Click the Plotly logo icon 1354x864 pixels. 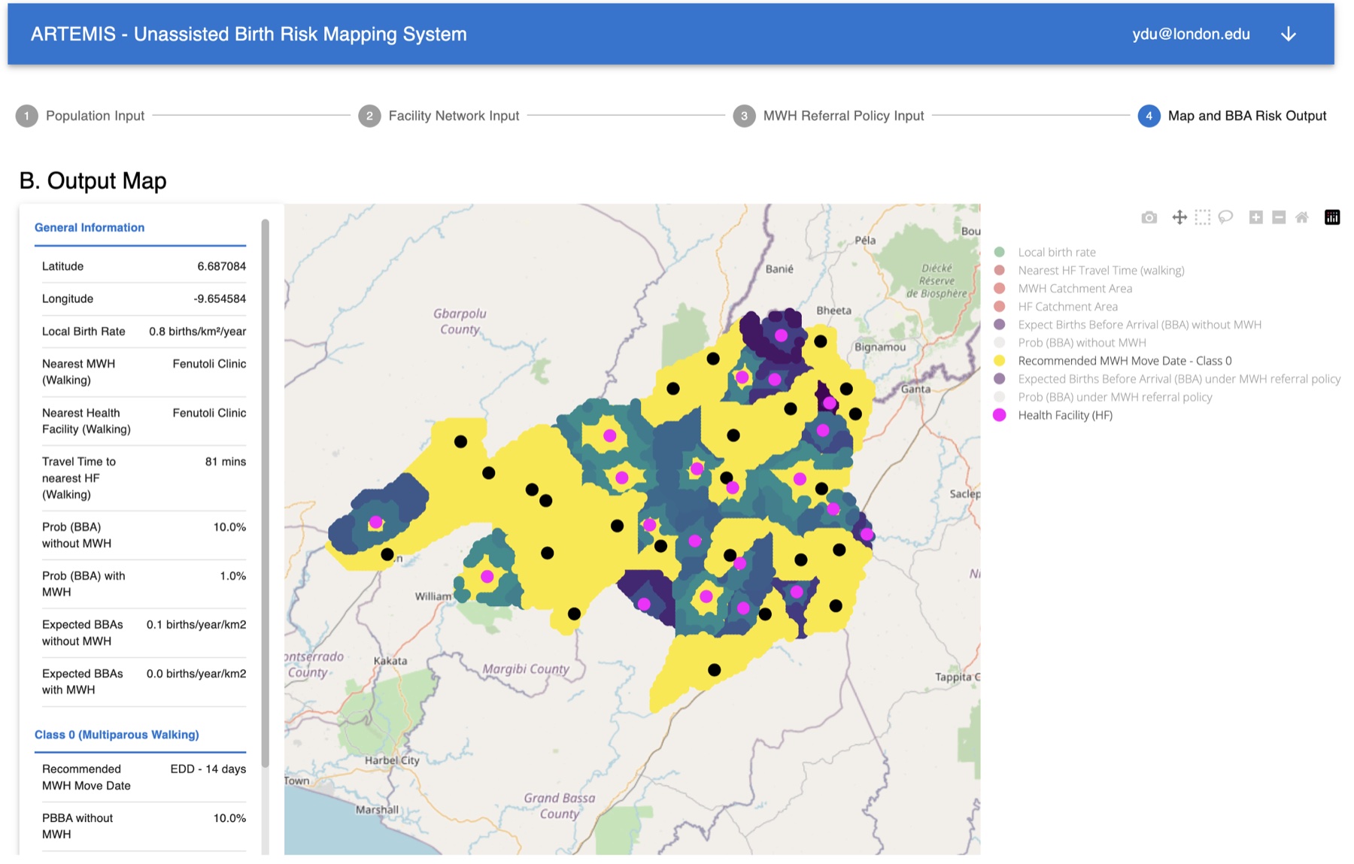(1332, 217)
